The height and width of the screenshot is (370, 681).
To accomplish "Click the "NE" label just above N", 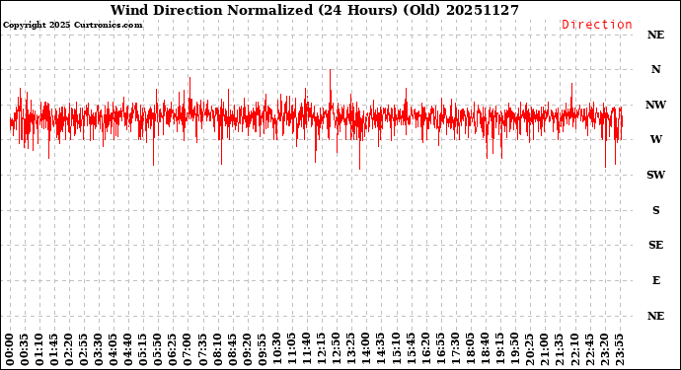I will (655, 35).
